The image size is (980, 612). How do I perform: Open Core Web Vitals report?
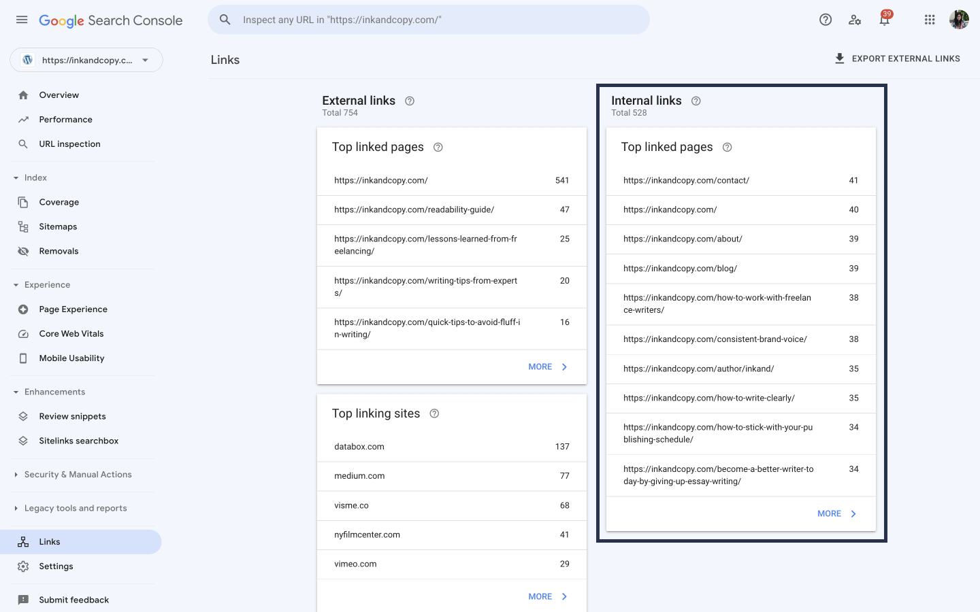coord(71,334)
